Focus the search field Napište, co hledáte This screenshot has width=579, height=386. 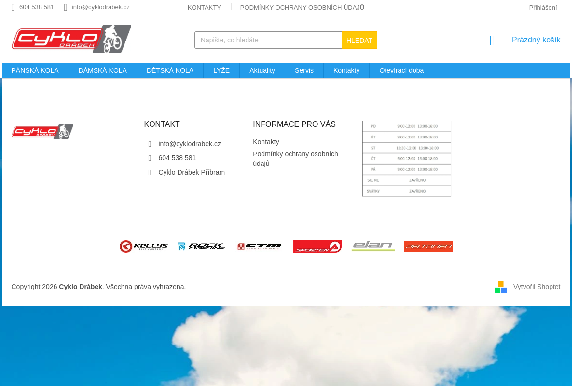[268, 40]
